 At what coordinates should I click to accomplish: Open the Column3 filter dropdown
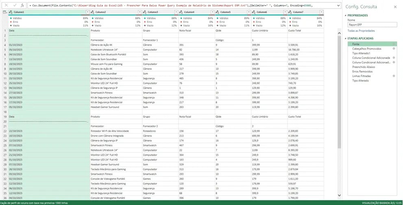click(x=176, y=12)
